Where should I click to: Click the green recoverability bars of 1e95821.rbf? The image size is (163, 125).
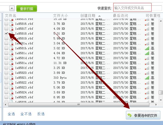pos(147,78)
